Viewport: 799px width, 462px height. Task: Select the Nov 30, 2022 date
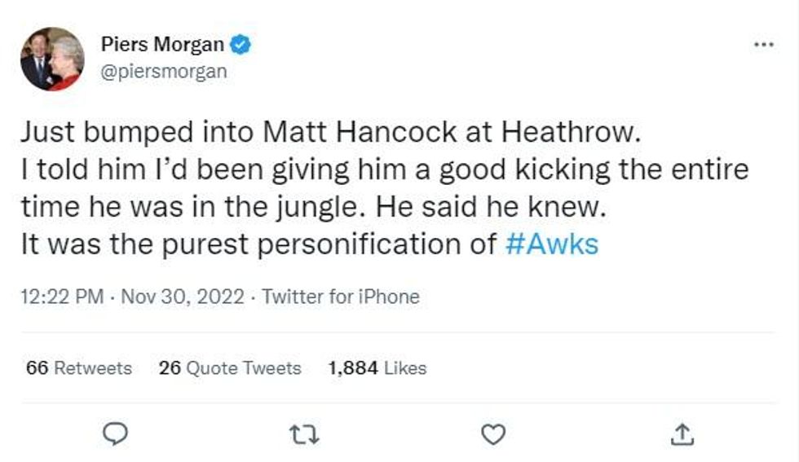(x=182, y=297)
